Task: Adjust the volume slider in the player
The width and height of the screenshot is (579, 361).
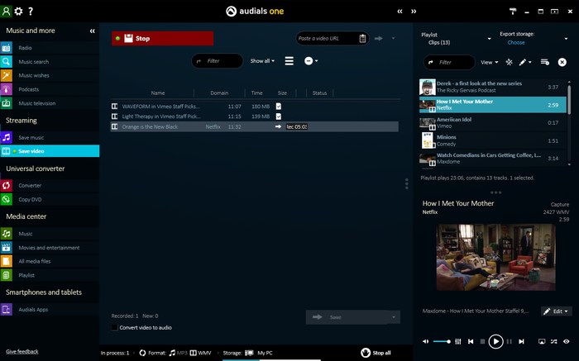Action: 442,341
